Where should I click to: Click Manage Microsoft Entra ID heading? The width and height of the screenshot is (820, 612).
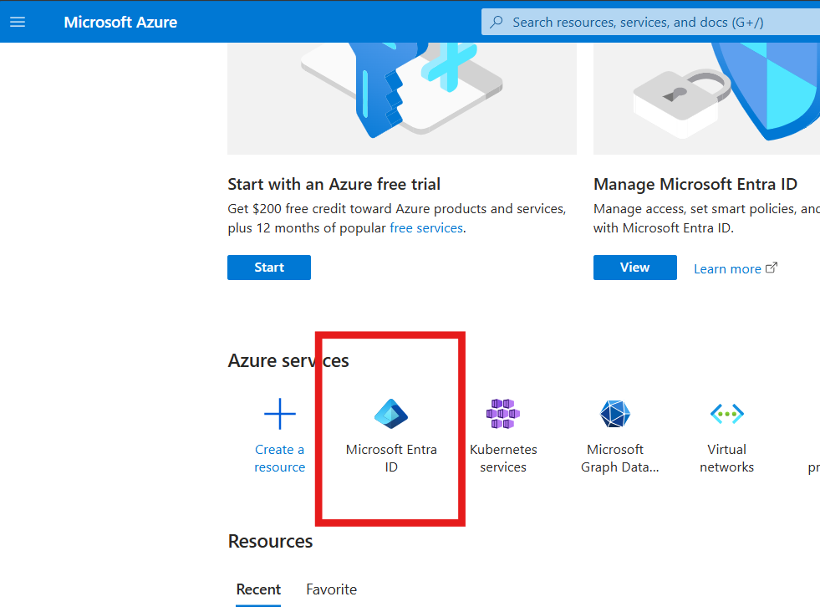tap(695, 184)
